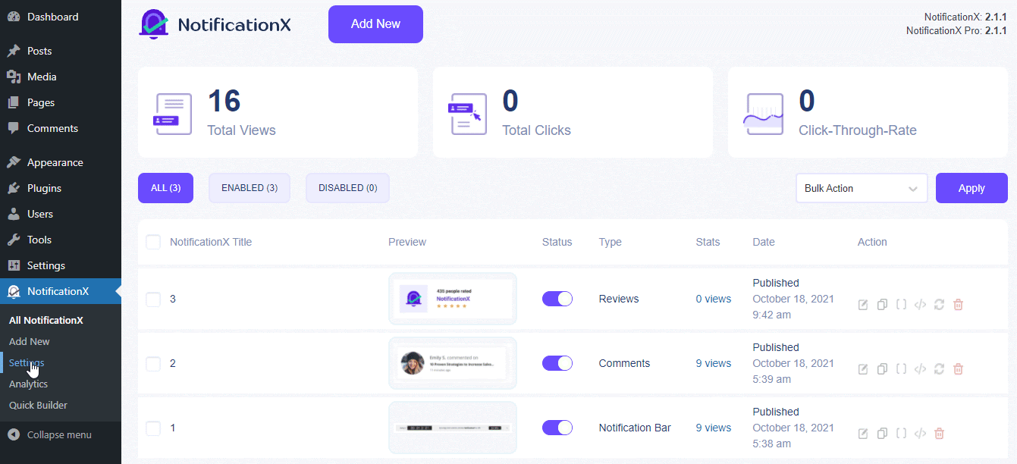The image size is (1017, 464).
Task: Delete the Comments notification with trash icon
Action: click(x=958, y=369)
